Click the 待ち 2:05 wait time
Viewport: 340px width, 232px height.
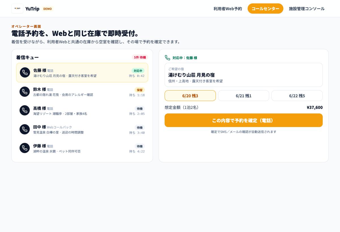tap(137, 114)
